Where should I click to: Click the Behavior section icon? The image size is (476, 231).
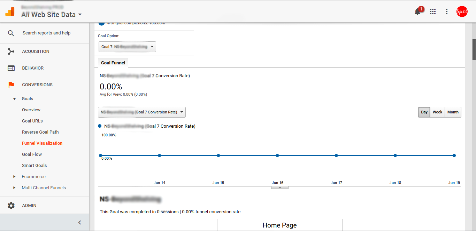(x=11, y=68)
